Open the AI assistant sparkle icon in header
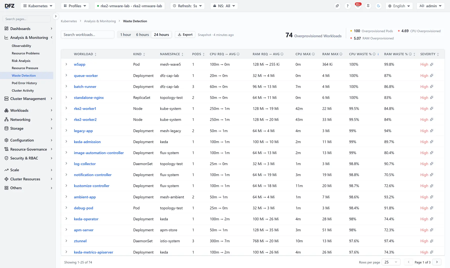Screen dimensions: 450x268 [337, 6]
